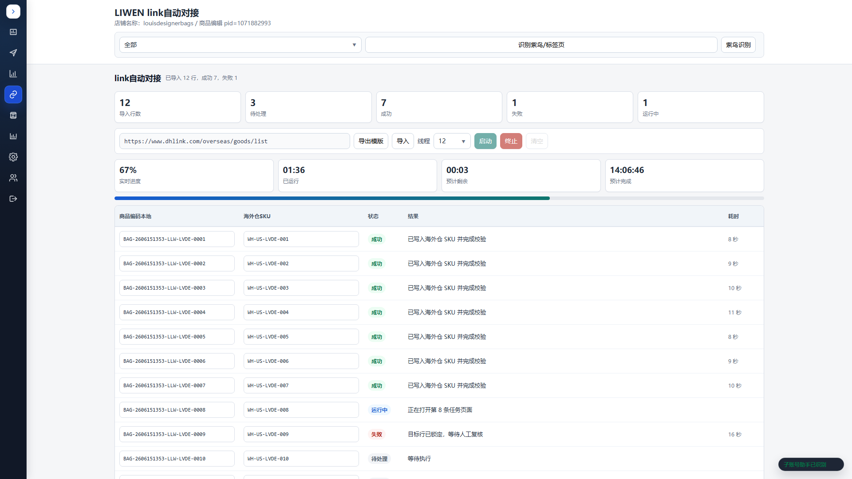Start the task with 启动 button
Viewport: 852px width, 479px height.
coord(485,141)
